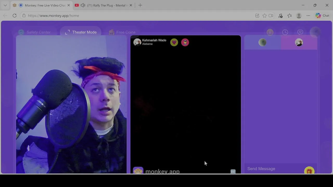Open the browser profile icon

tap(299, 16)
